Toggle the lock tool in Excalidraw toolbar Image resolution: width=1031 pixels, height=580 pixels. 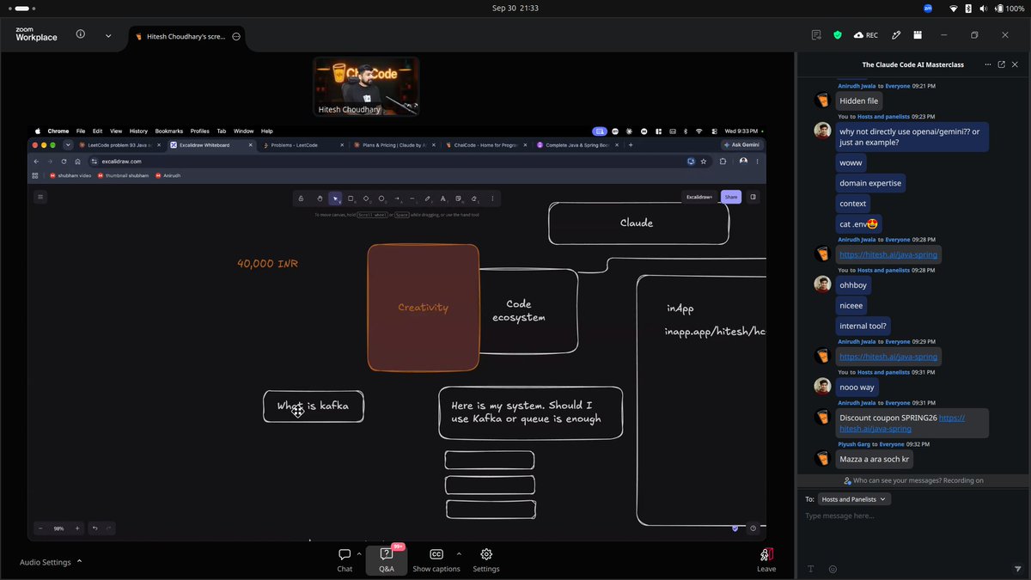[x=301, y=198]
